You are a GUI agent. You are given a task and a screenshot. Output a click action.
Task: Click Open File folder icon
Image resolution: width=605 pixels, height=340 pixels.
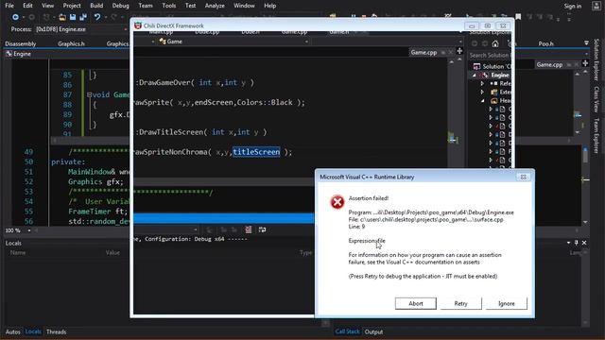[61, 17]
